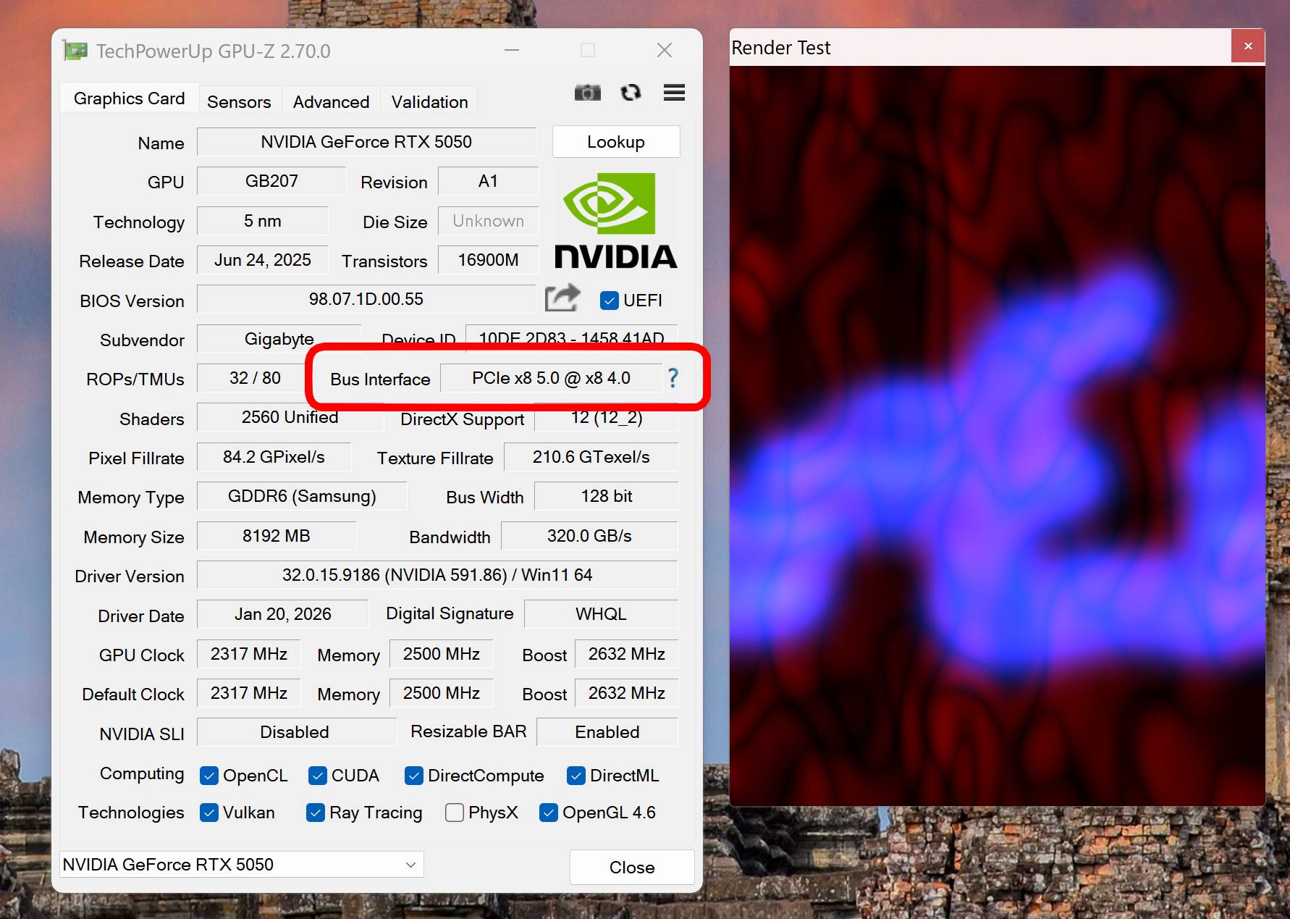
Task: Open the hamburger menu in GPU-Z
Action: point(674,93)
